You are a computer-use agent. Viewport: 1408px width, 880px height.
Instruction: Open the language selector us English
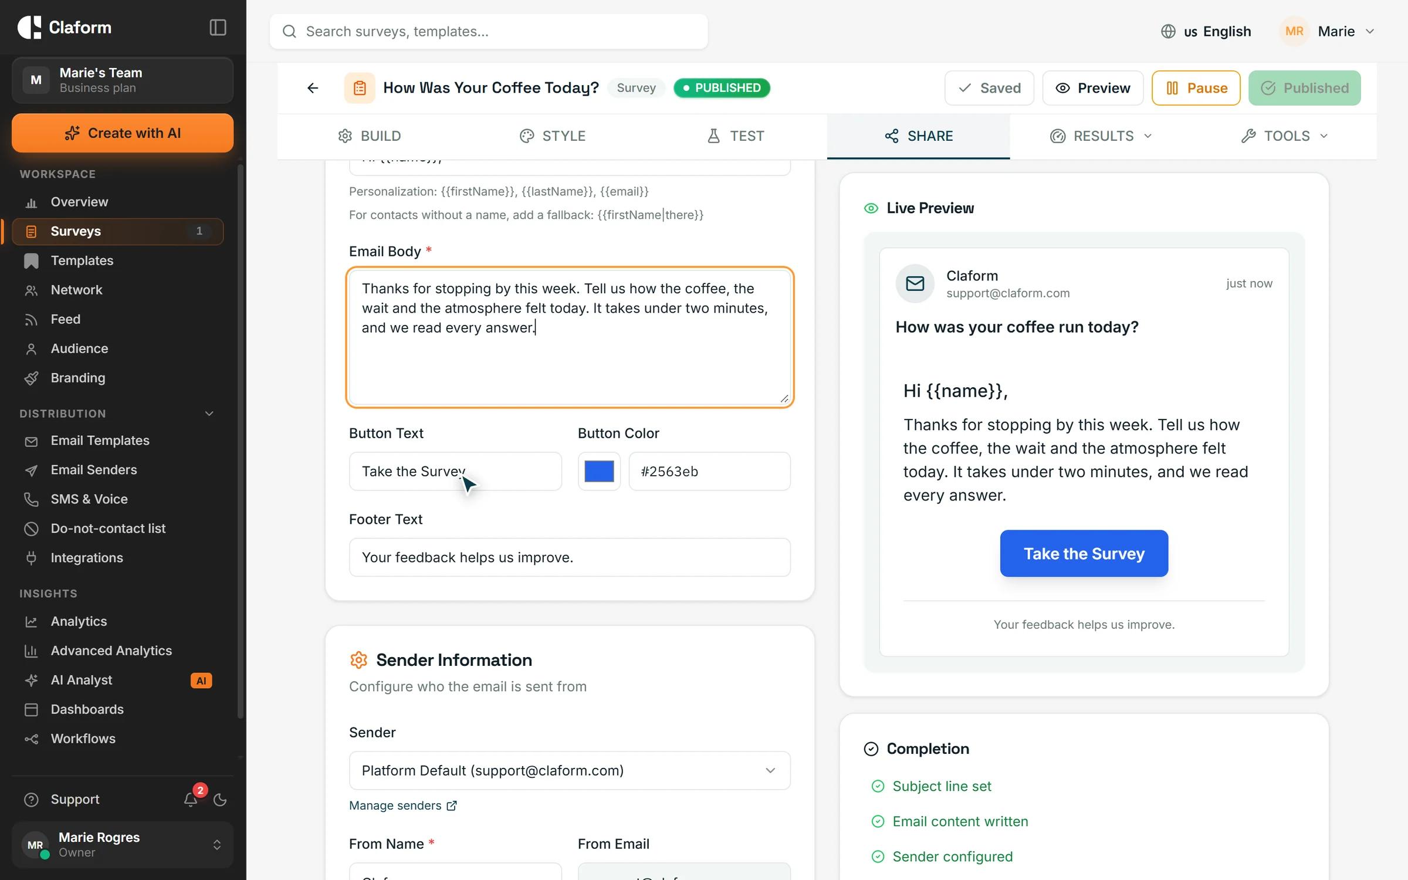1206,31
